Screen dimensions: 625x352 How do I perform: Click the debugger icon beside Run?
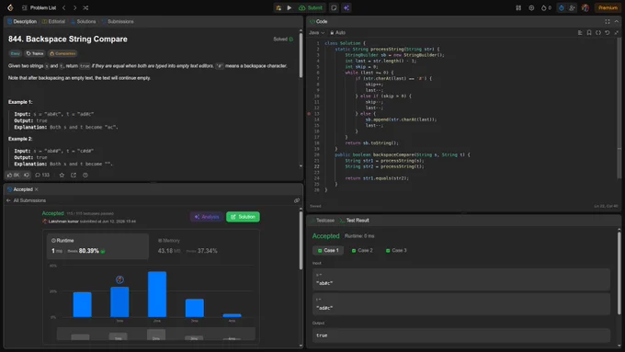[x=278, y=7]
